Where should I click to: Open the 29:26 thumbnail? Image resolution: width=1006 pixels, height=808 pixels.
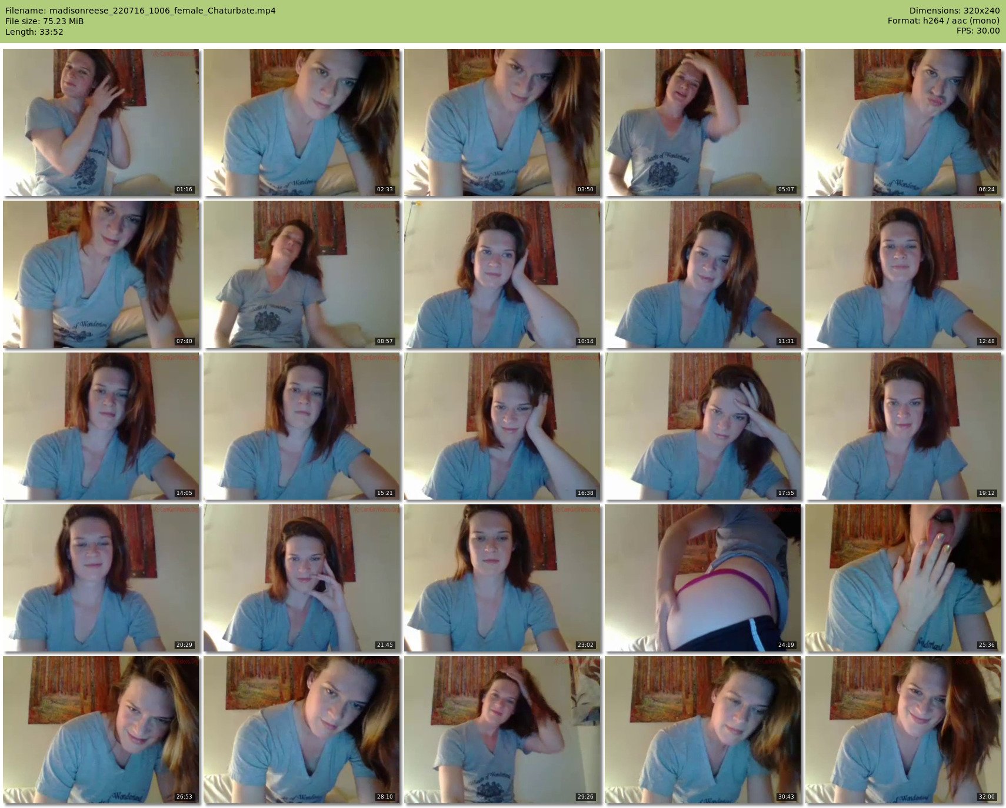click(502, 730)
